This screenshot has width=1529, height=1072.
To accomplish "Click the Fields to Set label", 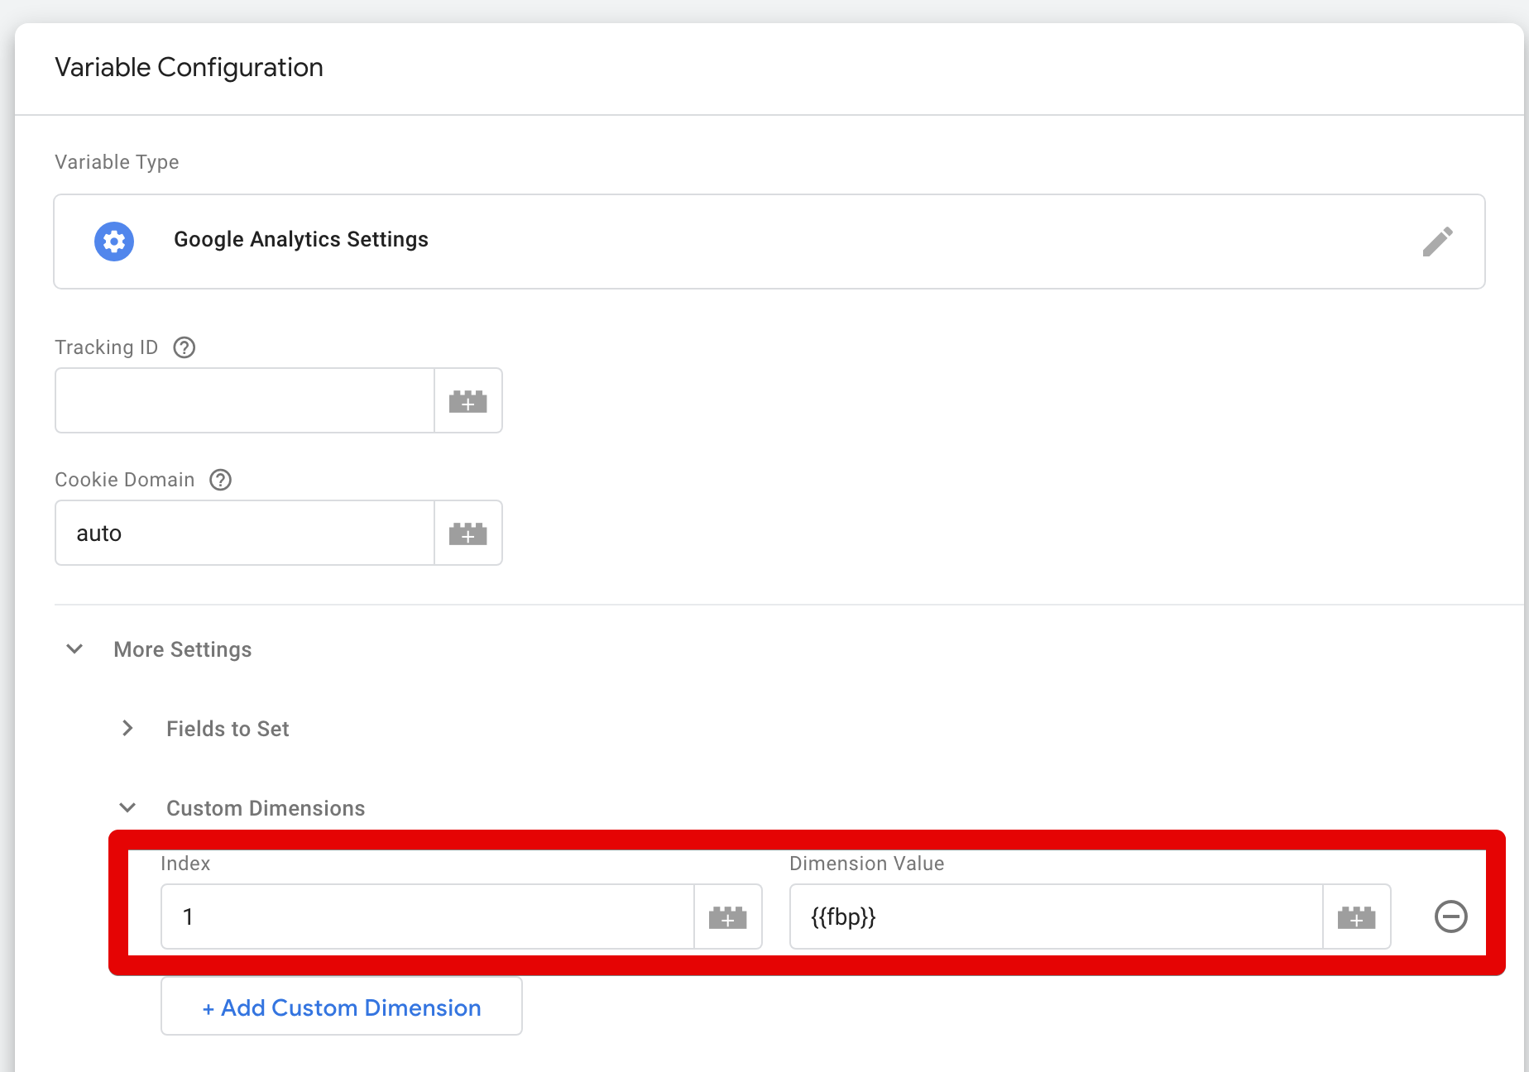I will pos(228,729).
